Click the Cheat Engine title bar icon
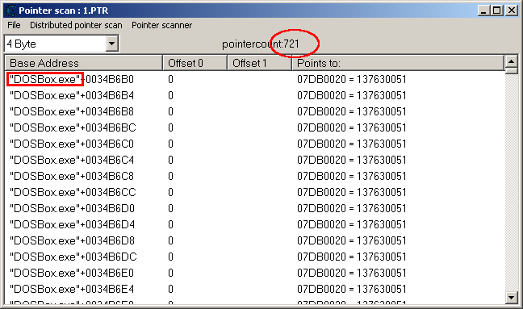 pyautogui.click(x=11, y=10)
